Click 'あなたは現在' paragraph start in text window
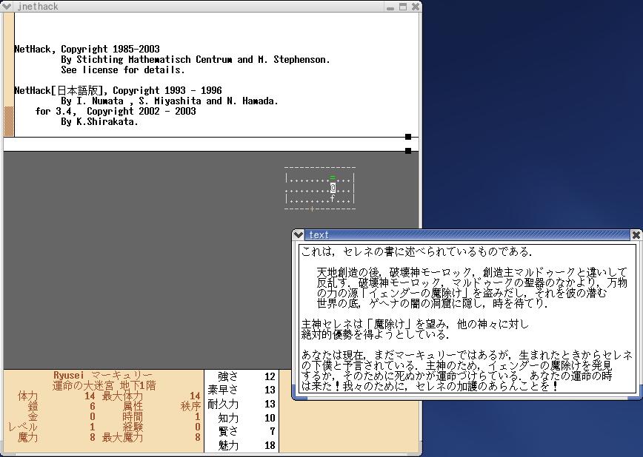Image resolution: width=643 pixels, height=457 pixels. 467,355
